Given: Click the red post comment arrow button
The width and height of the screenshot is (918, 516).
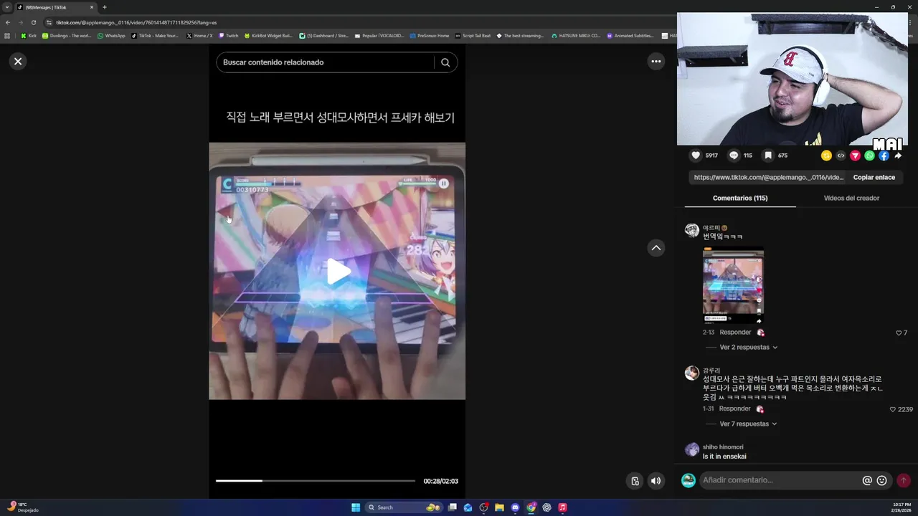Looking at the screenshot, I should [x=904, y=481].
